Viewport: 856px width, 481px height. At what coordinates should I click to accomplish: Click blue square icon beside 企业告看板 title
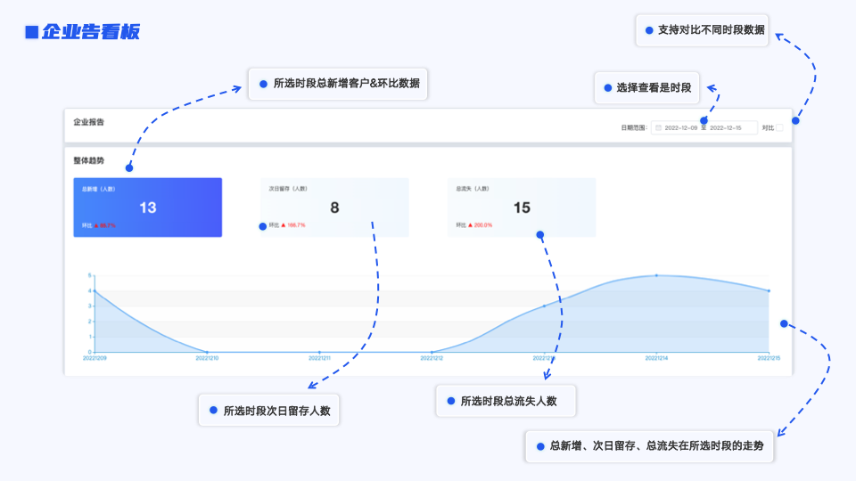point(31,33)
